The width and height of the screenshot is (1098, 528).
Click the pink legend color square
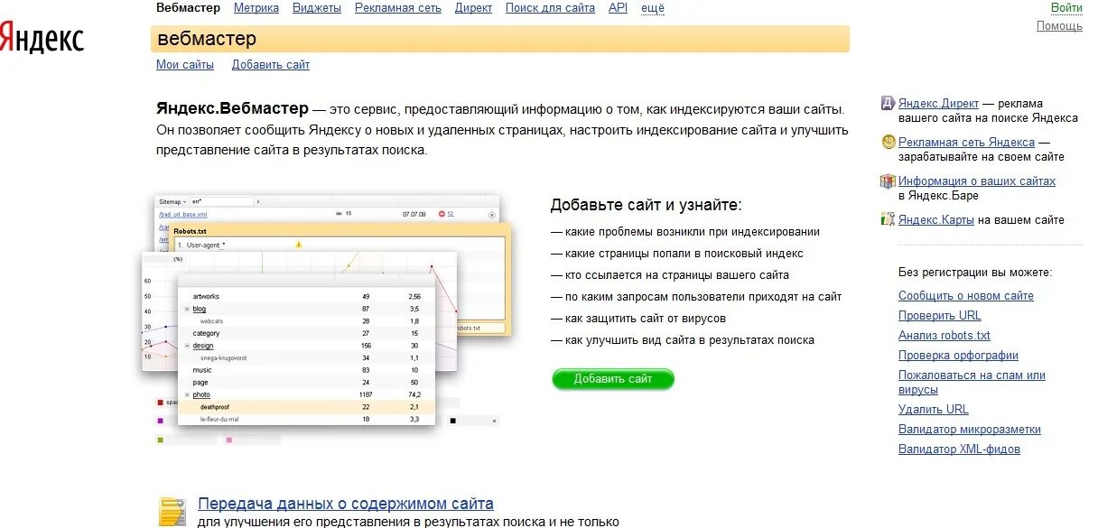[228, 440]
